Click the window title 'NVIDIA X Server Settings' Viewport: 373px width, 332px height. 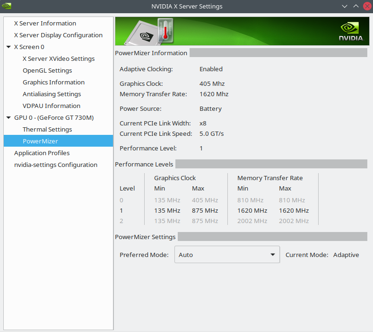[x=187, y=7]
